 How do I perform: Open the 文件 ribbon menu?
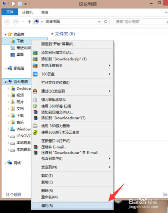pyautogui.click(x=10, y=12)
